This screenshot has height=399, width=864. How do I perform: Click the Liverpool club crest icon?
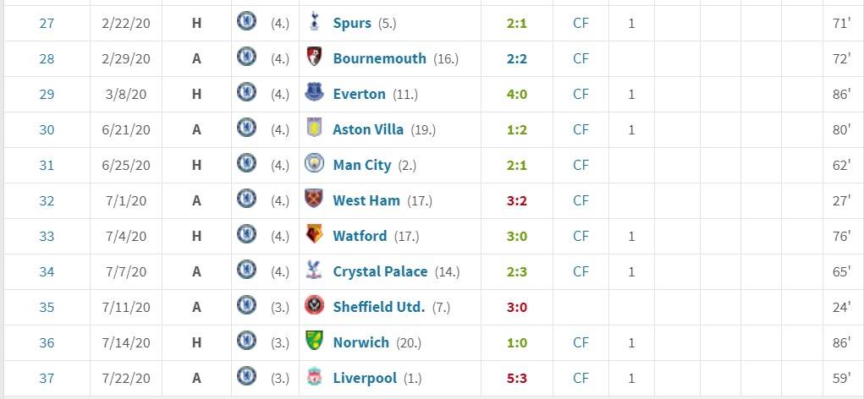tap(315, 378)
